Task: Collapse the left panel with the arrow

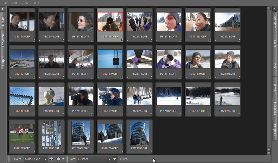Action: tap(3, 9)
